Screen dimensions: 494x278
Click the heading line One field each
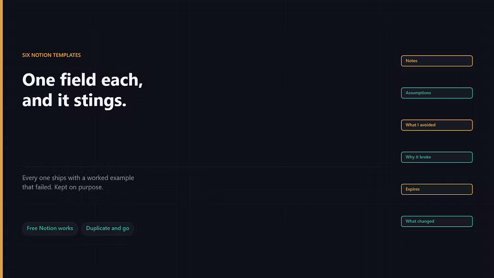pos(82,80)
